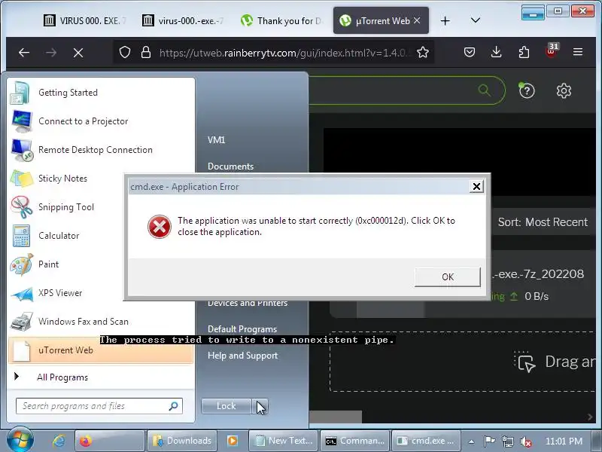Screen dimensions: 602x452
Task: Open Action Center flag tray icon
Action: 489,441
